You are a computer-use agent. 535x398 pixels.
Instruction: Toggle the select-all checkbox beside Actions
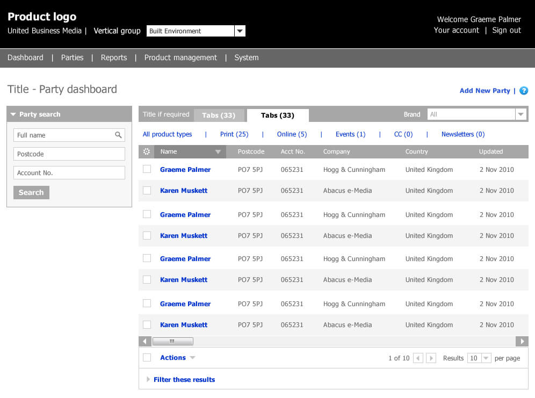click(147, 358)
